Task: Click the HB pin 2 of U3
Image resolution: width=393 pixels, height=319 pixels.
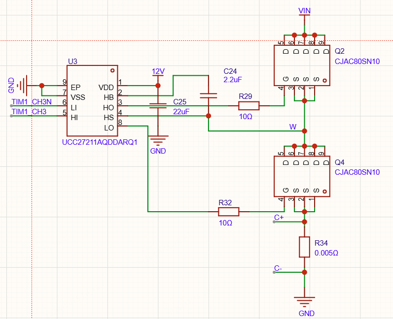Action: point(123,96)
